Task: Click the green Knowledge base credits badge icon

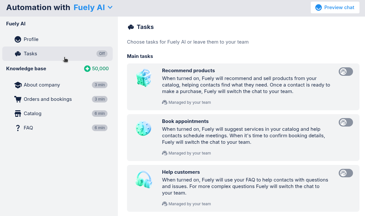Action: (x=87, y=69)
